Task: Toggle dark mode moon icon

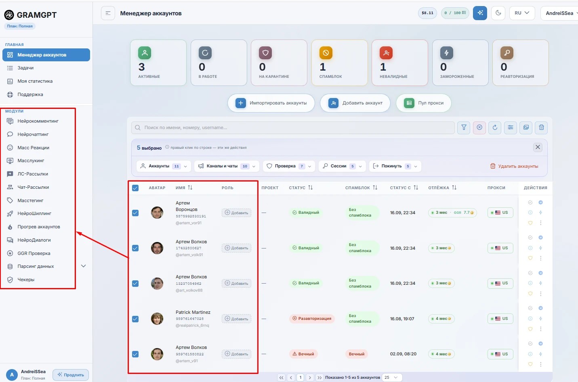Action: point(498,13)
